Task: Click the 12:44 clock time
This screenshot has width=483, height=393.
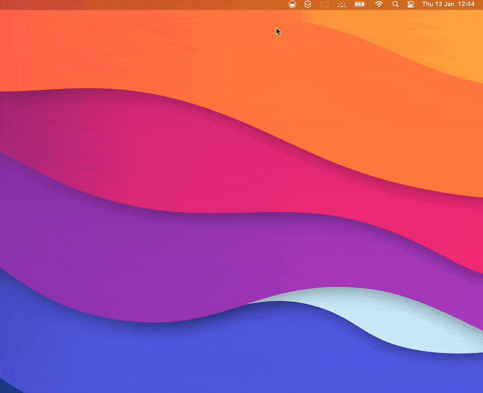Action: [x=466, y=4]
